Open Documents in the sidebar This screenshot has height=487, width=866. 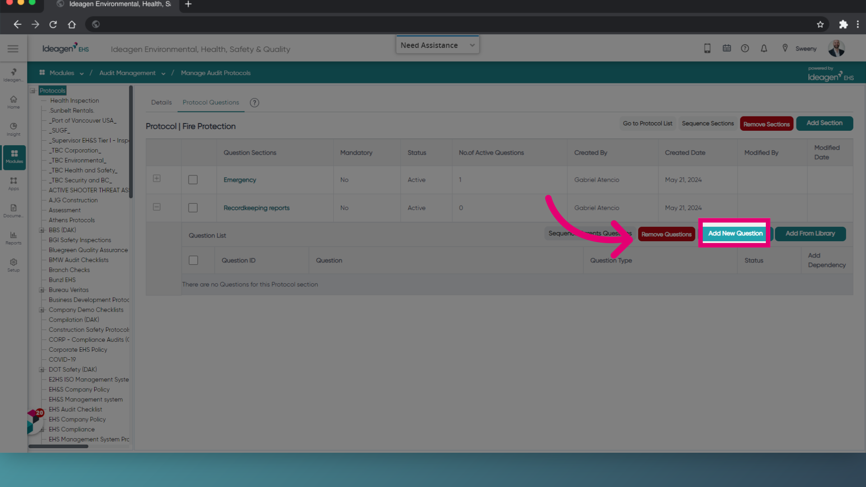[x=14, y=211]
